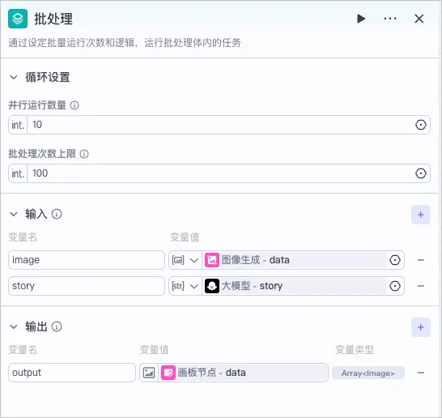Open variable picker for 大模型 - story
442x418 pixels.
(395, 286)
